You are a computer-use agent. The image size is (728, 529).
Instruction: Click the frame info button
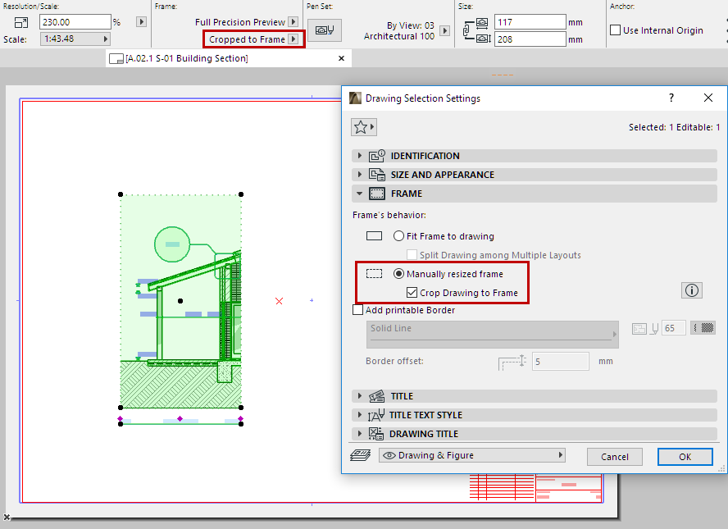tap(691, 290)
